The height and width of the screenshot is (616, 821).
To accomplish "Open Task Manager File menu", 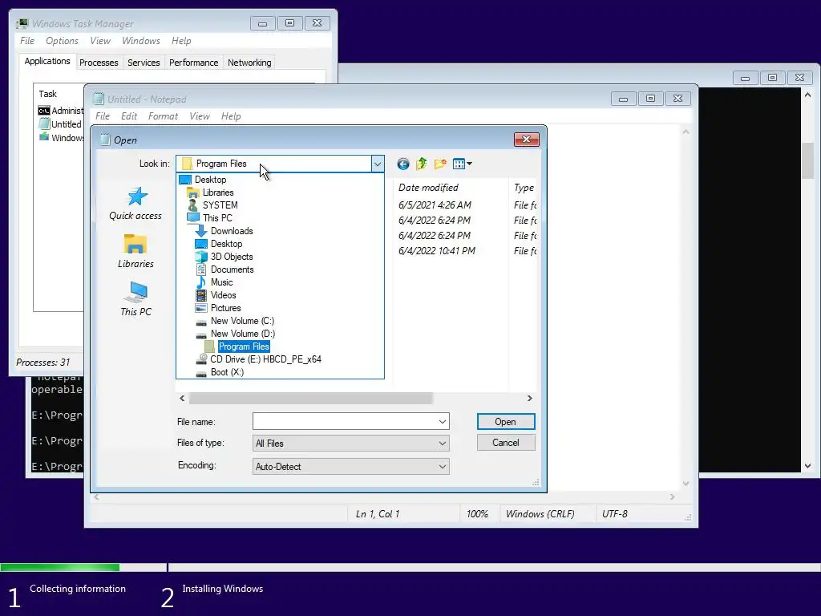I will pos(27,41).
